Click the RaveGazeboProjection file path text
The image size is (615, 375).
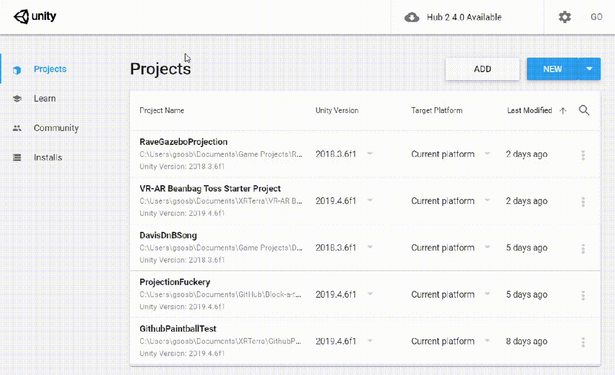[221, 154]
